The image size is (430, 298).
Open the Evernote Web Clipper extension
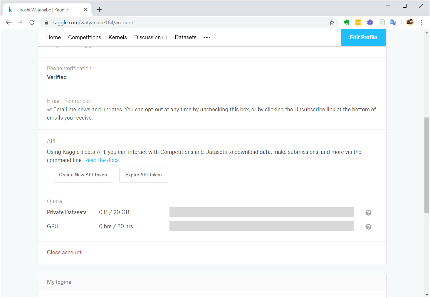pyautogui.click(x=346, y=22)
